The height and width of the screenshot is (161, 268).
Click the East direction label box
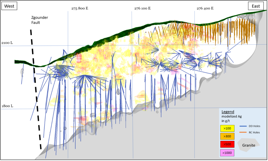point(256,6)
